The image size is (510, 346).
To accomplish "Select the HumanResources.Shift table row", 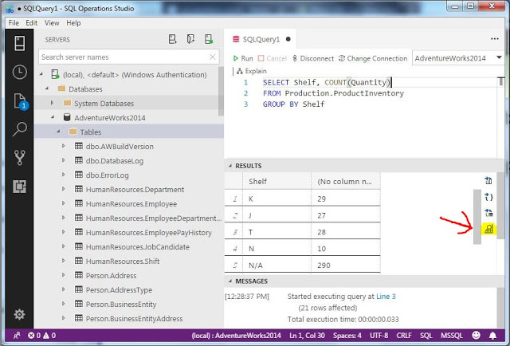I will click(128, 261).
